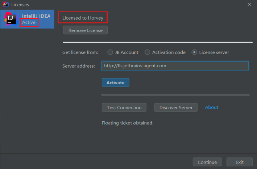Choose the Activation code radio option

[x=147, y=52]
